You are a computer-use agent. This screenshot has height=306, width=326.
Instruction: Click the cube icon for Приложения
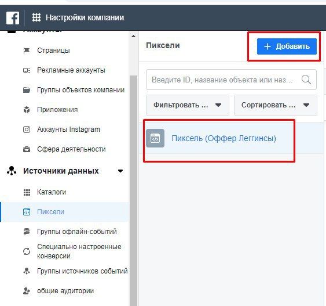tap(27, 110)
